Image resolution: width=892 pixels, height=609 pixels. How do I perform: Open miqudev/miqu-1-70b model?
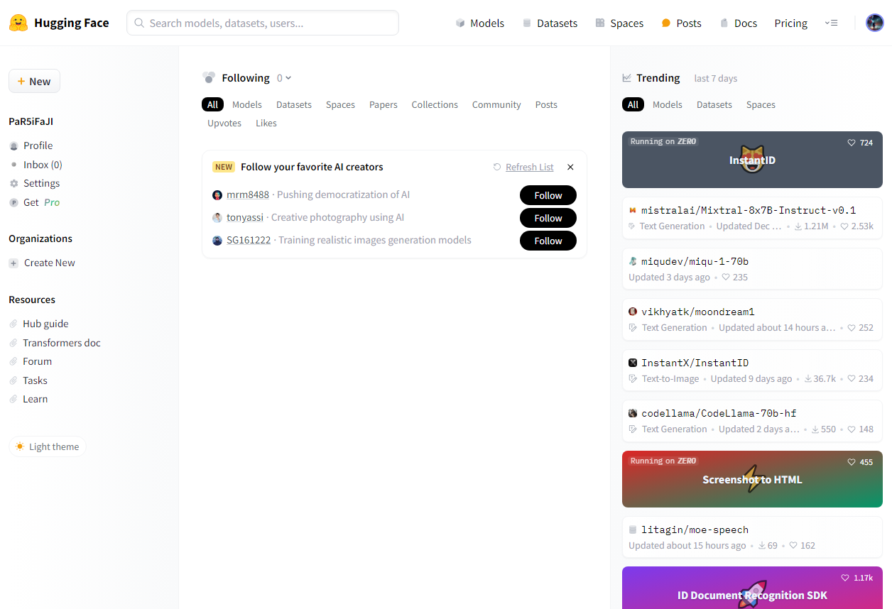[x=752, y=269]
